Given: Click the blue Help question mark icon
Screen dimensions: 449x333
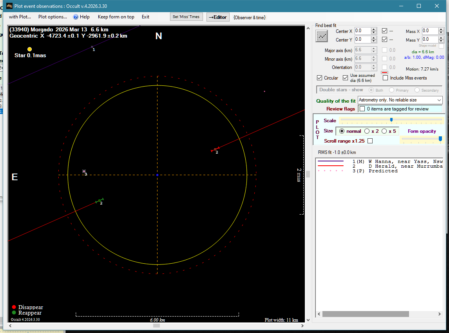Looking at the screenshot, I should pos(76,17).
